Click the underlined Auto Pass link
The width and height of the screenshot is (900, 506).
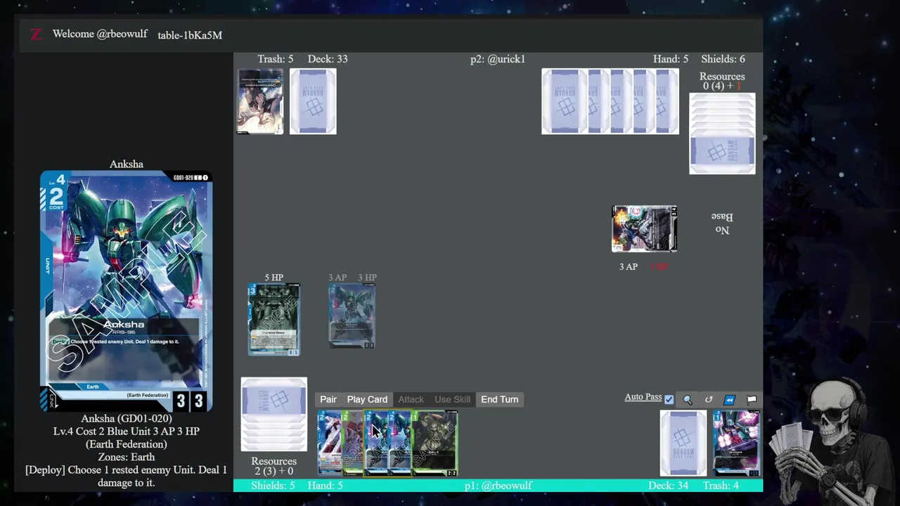pos(643,397)
